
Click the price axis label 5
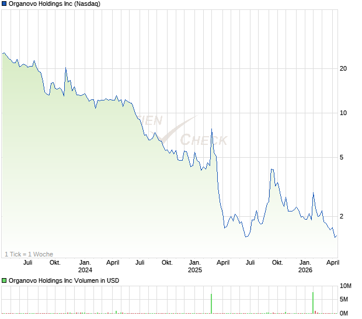click(x=342, y=157)
